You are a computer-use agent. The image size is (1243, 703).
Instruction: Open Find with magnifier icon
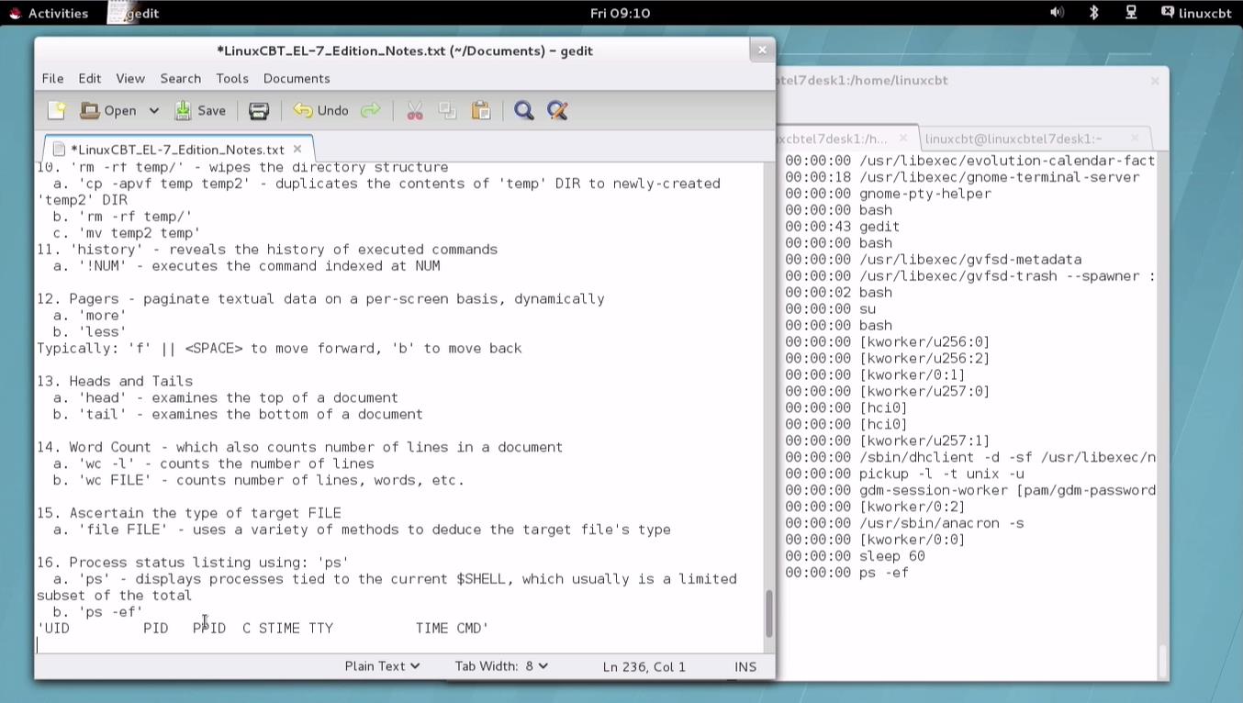[x=524, y=110]
